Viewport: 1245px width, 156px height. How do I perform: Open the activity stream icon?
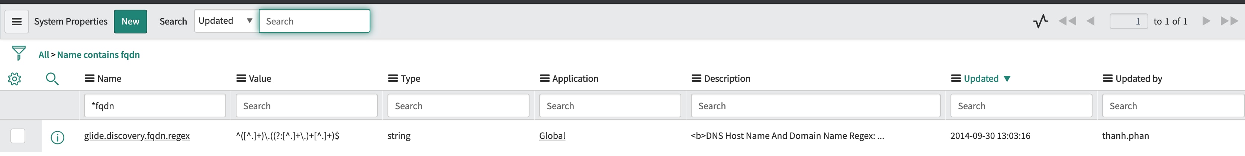click(x=1040, y=21)
